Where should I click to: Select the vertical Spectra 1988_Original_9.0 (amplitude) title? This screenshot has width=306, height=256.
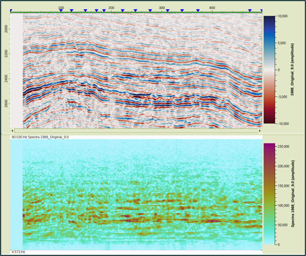click(x=292, y=194)
